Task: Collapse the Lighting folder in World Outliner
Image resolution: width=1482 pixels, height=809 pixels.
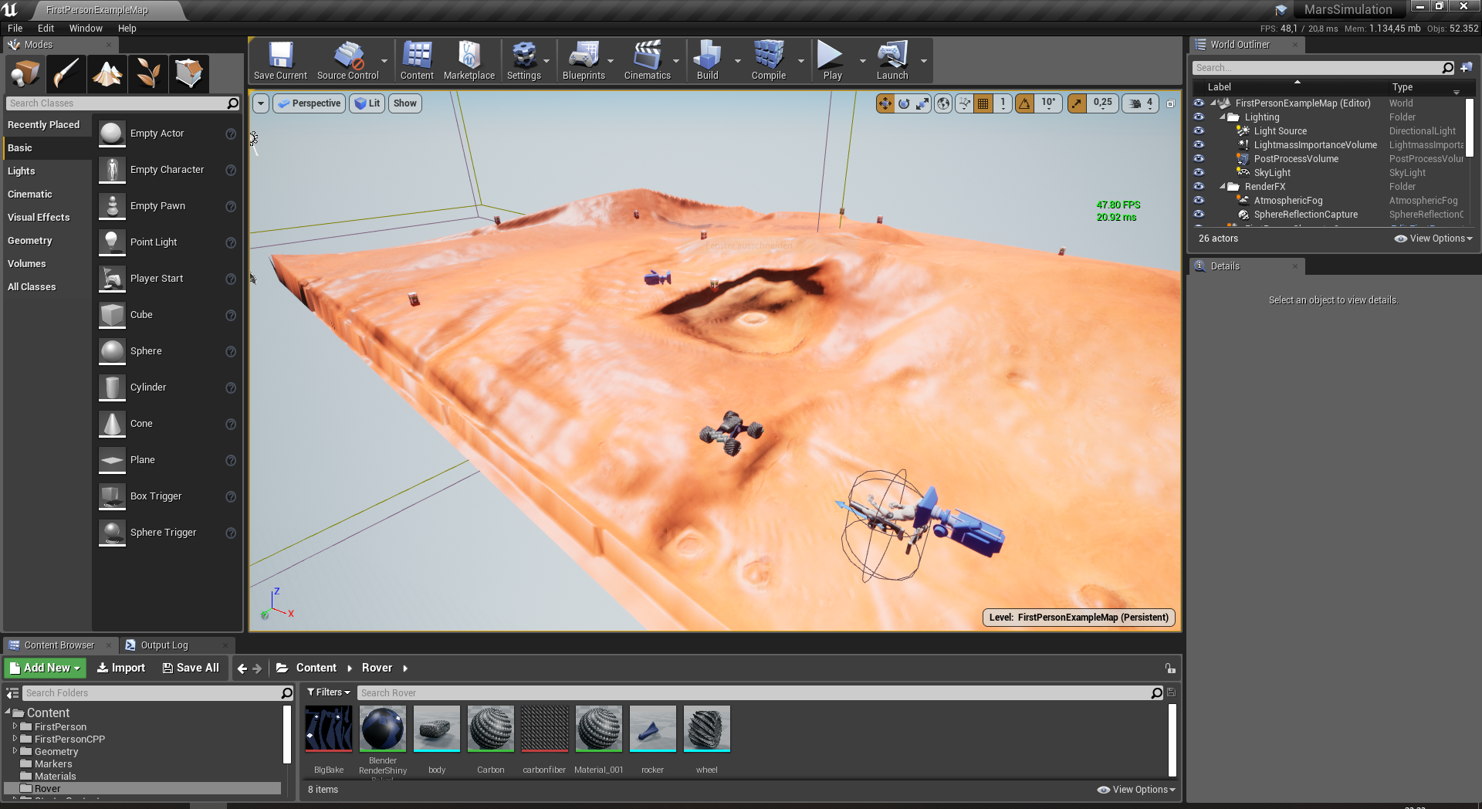Action: tap(1223, 117)
